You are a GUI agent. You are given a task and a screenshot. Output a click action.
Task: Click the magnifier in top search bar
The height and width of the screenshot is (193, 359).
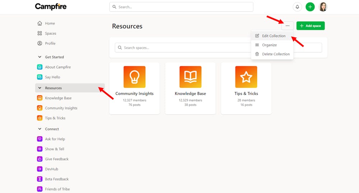pyautogui.click(x=115, y=7)
